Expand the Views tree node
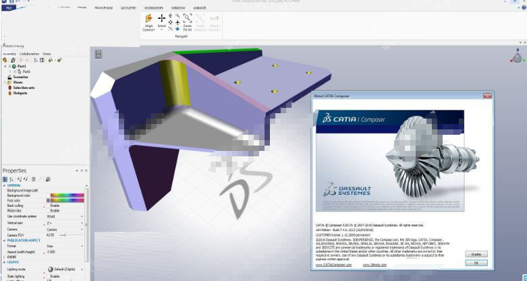527x281 pixels. tap(5, 82)
